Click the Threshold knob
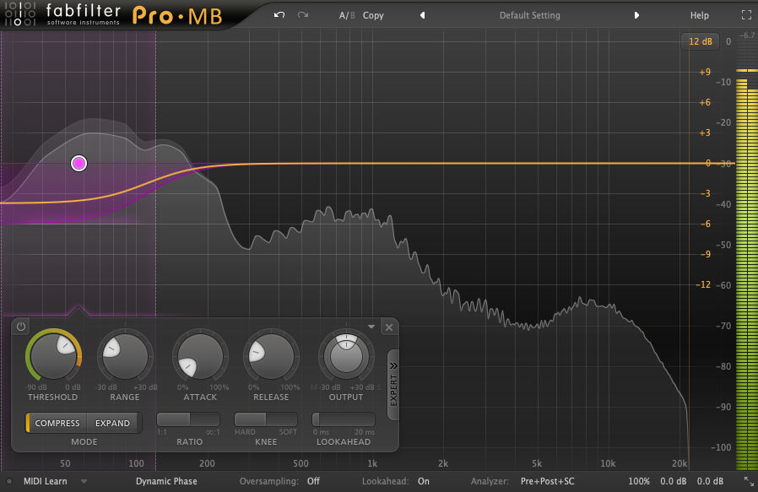Screen dimensions: 758x492 [53, 357]
